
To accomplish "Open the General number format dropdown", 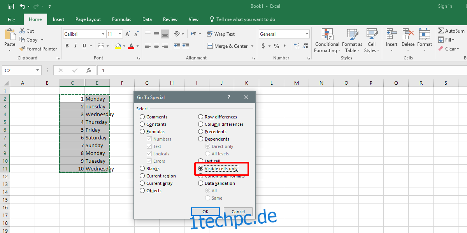I will pos(307,34).
